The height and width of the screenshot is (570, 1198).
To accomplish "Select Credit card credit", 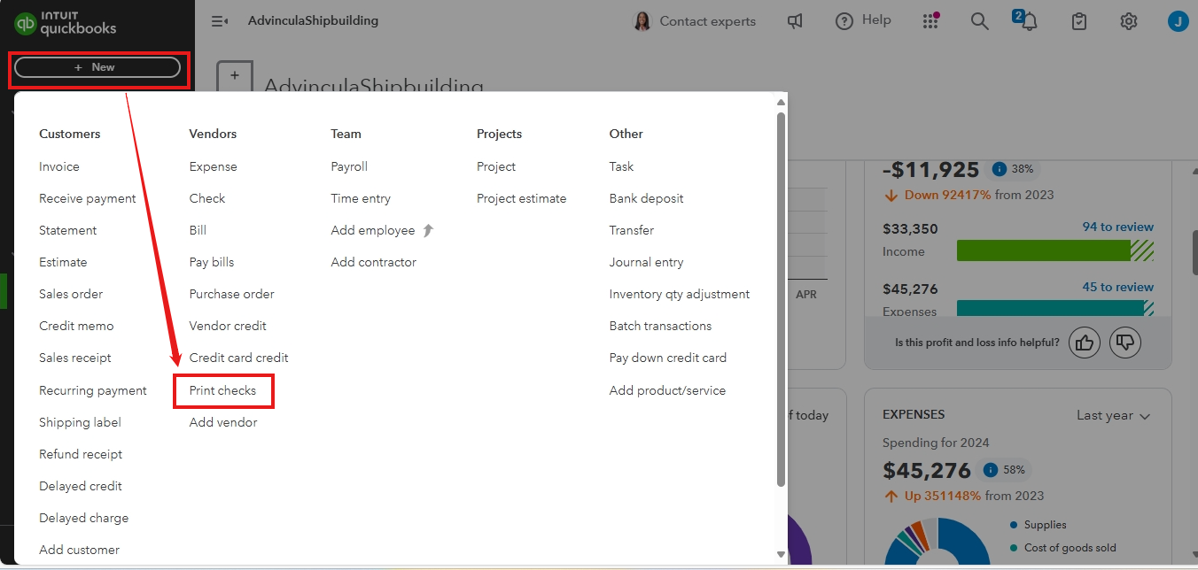I will (x=239, y=358).
